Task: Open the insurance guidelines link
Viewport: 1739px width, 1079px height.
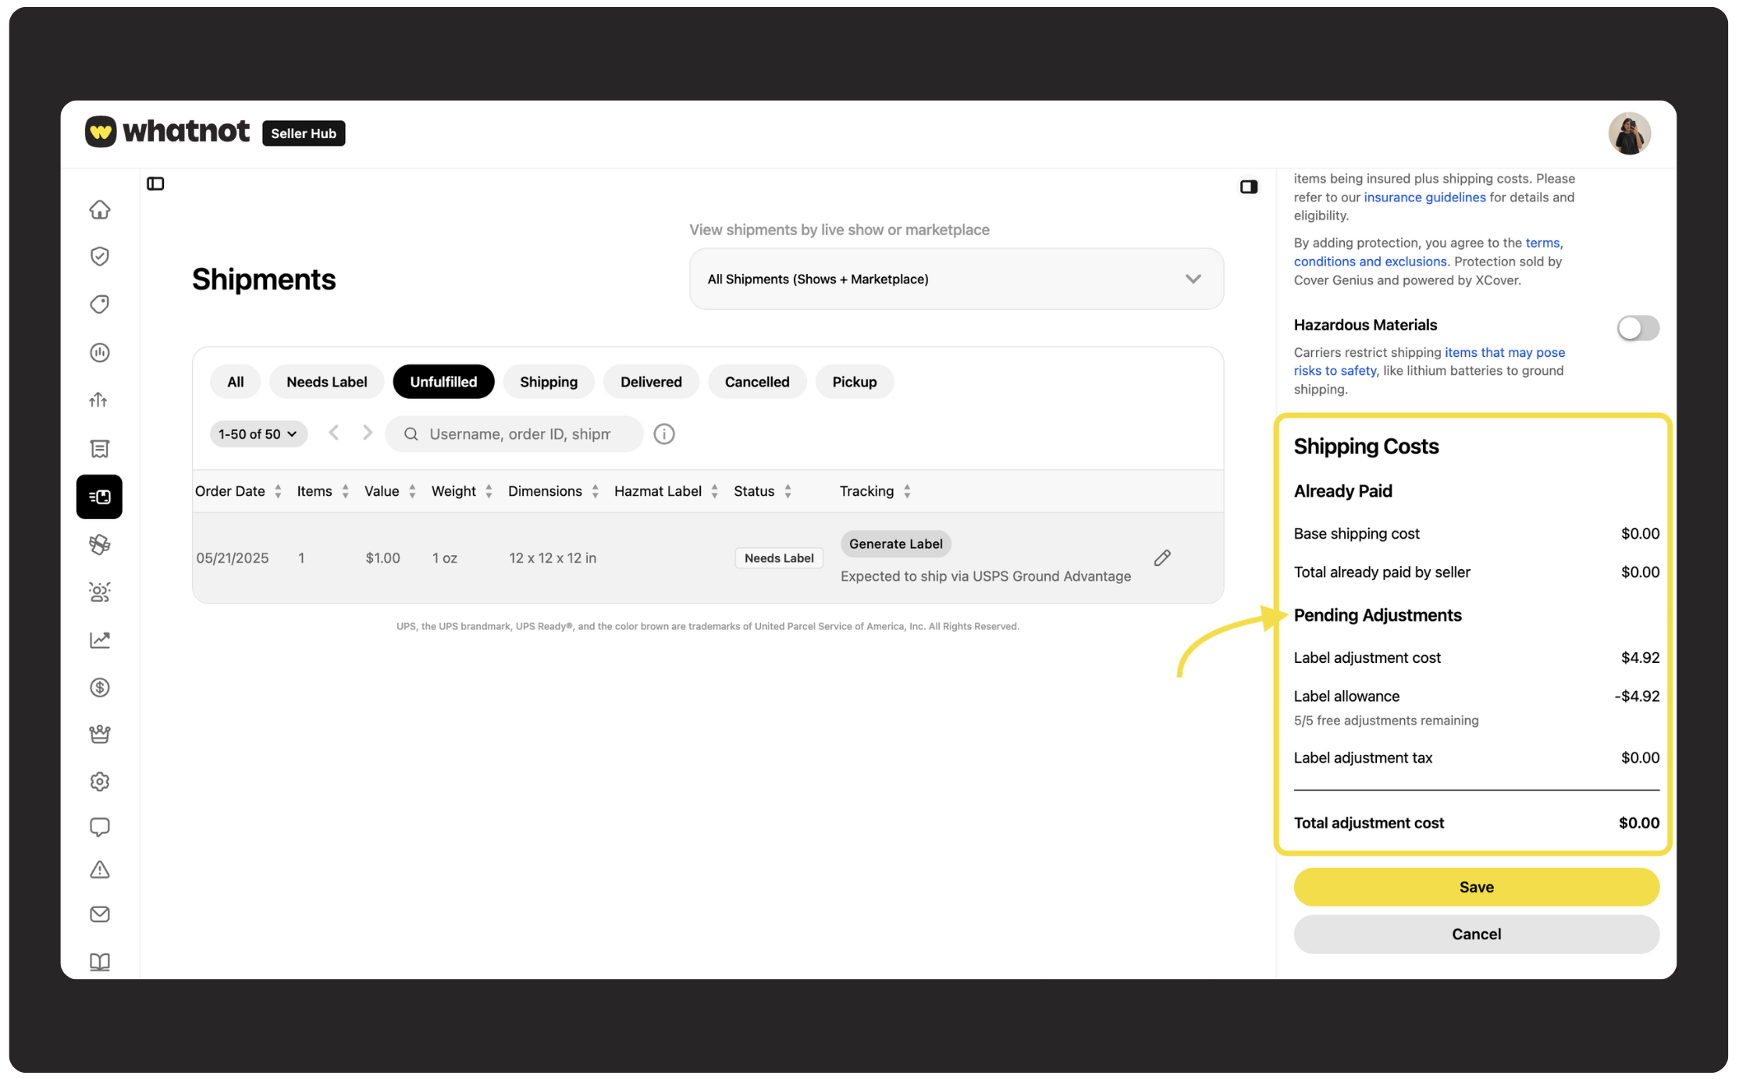Action: [x=1424, y=198]
